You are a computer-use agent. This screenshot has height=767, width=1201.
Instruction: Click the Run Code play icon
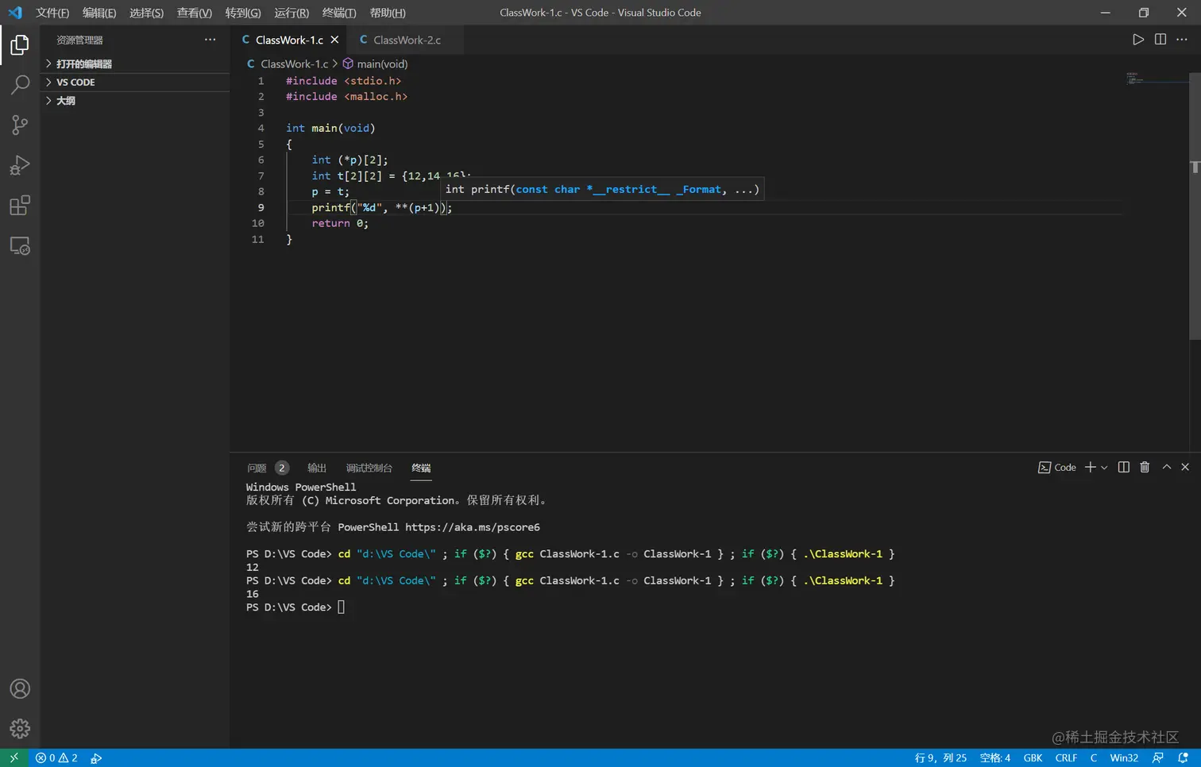[x=1137, y=40]
